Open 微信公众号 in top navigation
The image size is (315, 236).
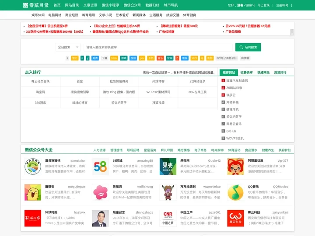(x=132, y=5)
